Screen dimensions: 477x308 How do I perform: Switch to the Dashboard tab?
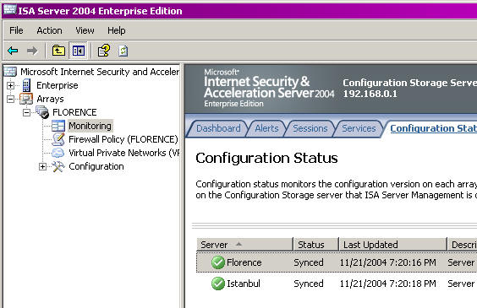218,128
